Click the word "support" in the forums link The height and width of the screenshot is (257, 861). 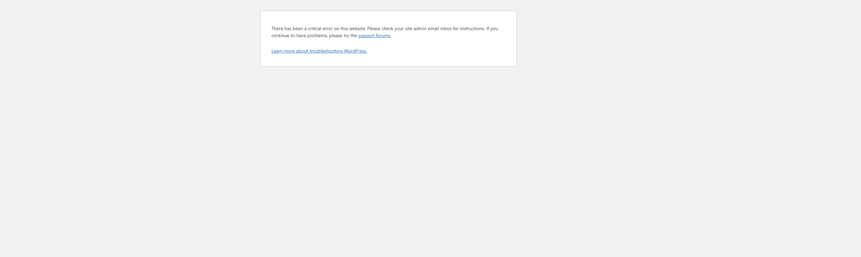coord(366,36)
